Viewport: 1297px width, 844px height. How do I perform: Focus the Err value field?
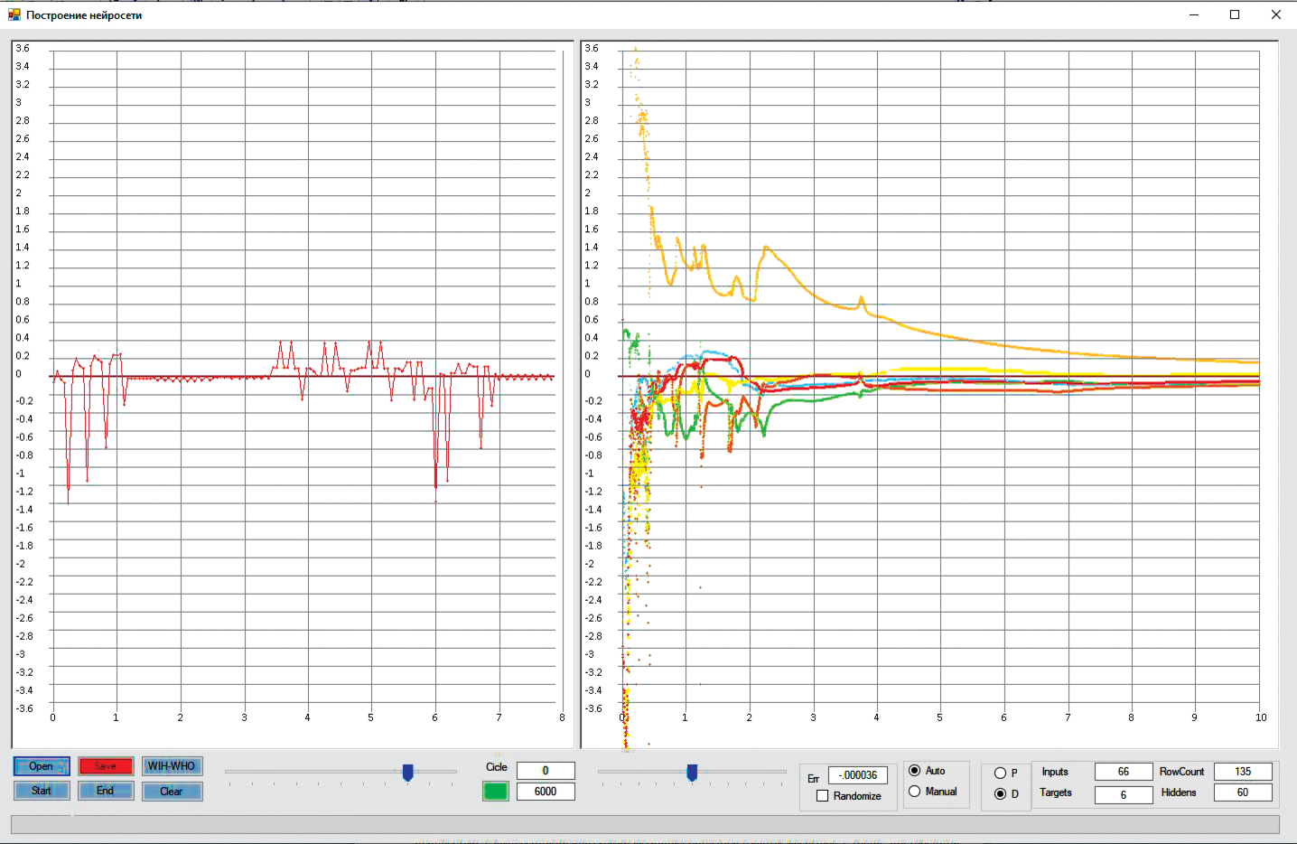pyautogui.click(x=858, y=775)
